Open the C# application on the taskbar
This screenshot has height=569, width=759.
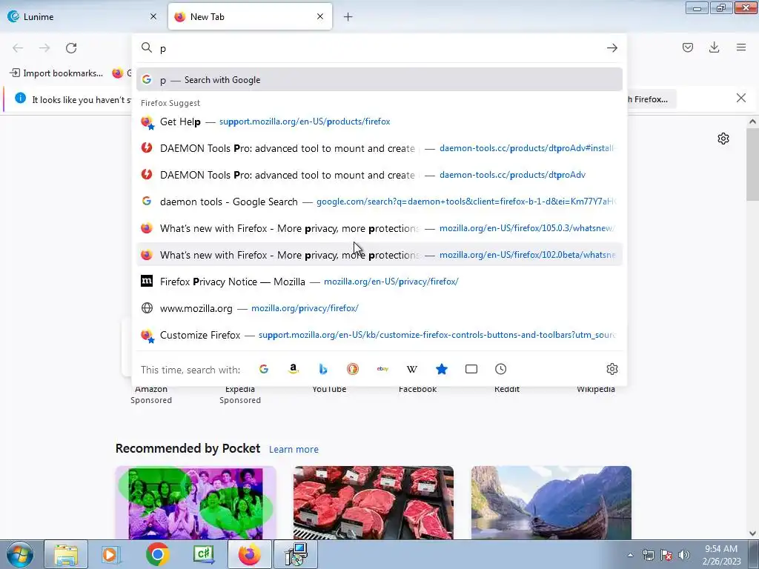coord(203,554)
